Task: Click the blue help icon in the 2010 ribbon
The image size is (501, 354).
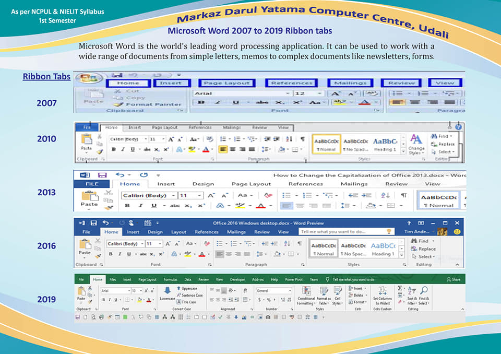Action: pos(458,127)
